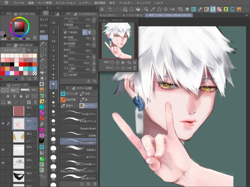Open the hamburger menu in the command bar
Image resolution: width=250 pixels, height=187 pixels.
point(102,9)
